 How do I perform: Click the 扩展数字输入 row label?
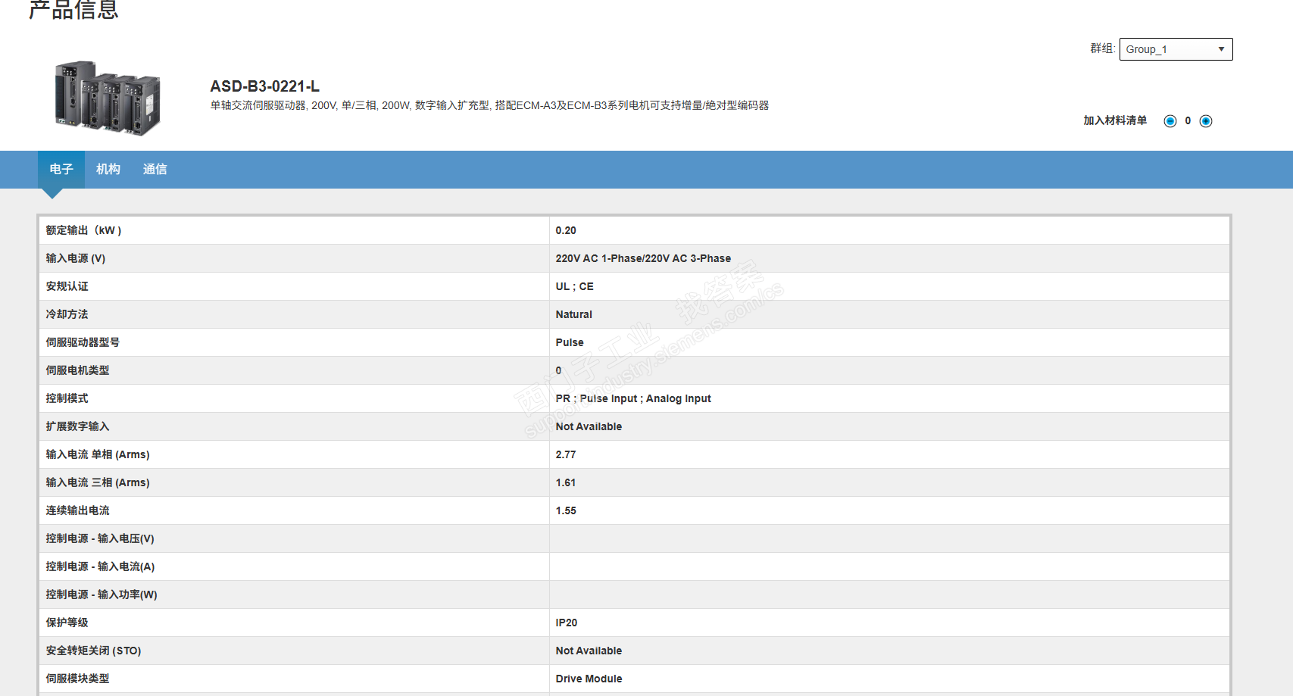(77, 426)
